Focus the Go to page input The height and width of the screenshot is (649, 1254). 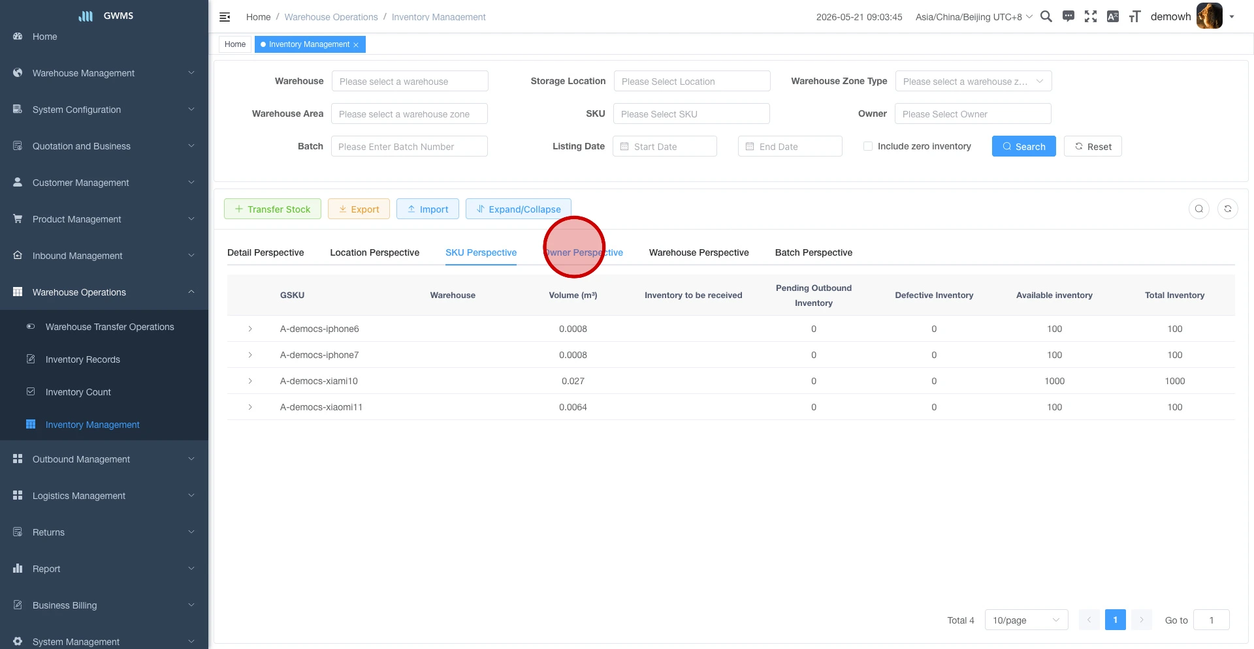point(1211,620)
